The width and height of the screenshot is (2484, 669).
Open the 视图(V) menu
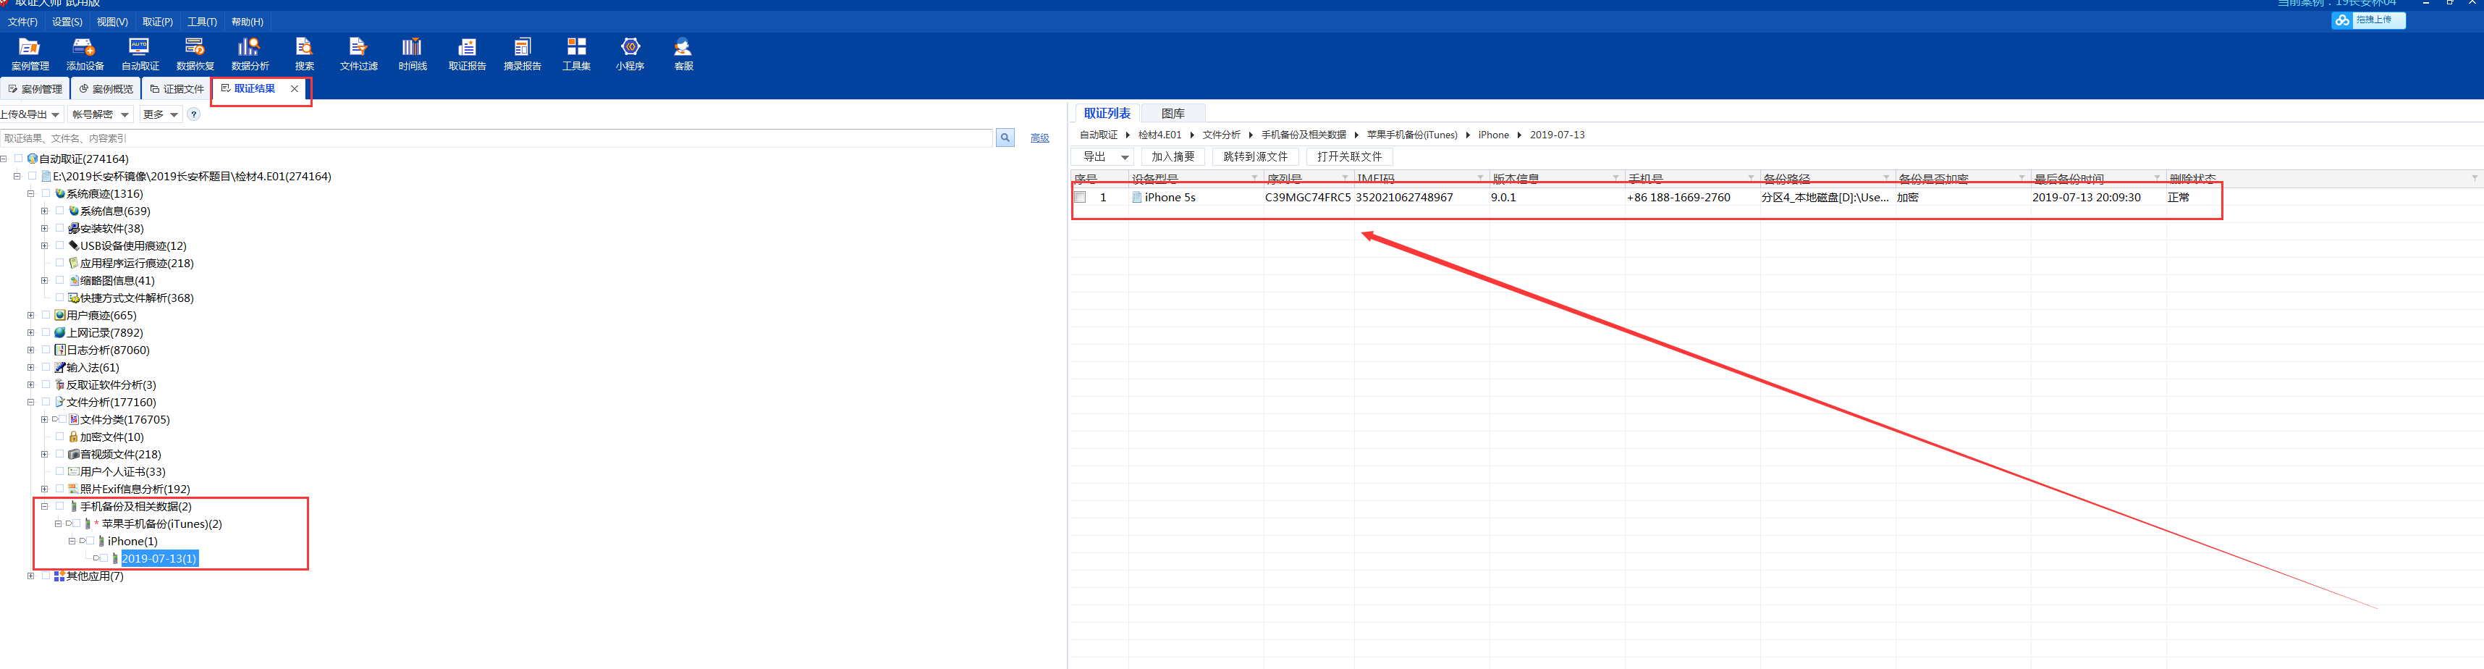tap(112, 21)
